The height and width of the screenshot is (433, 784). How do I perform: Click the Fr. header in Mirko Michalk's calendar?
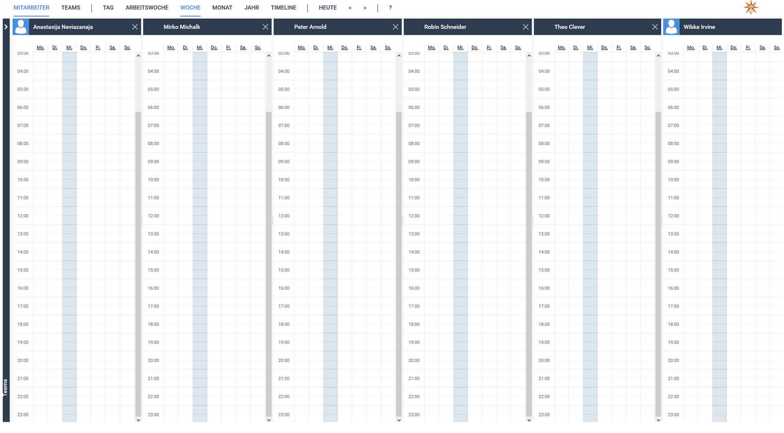click(x=229, y=48)
